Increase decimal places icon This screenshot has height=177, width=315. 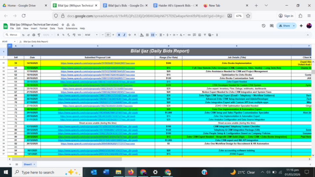[x=74, y=35]
